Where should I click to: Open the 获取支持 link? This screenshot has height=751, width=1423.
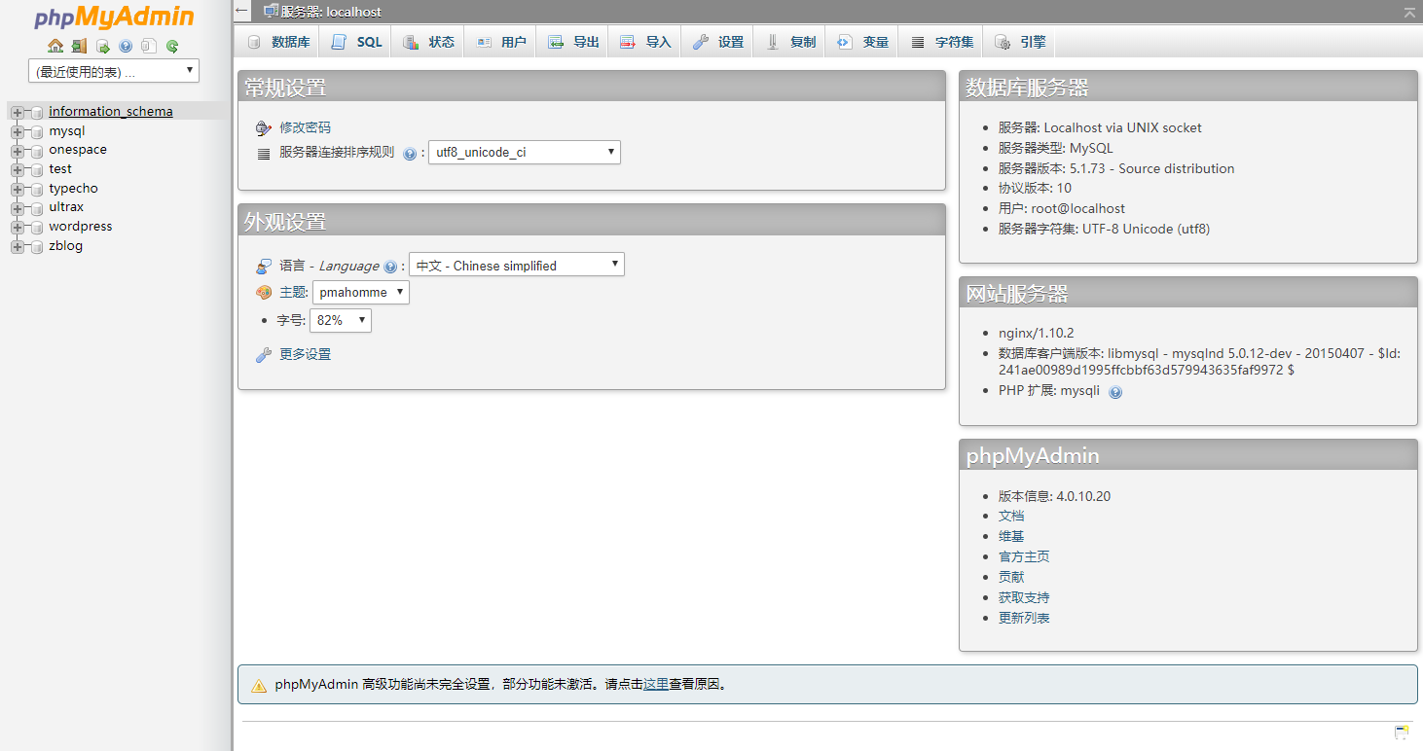(1024, 597)
